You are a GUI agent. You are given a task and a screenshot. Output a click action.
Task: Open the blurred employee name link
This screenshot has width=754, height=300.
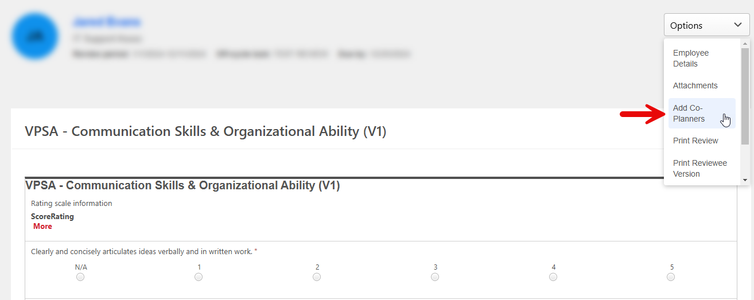click(x=106, y=22)
